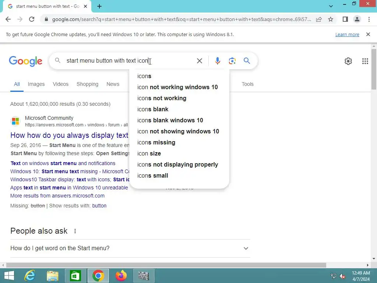377x283 pixels.
Task: Click the address bar URL
Action: [181, 19]
